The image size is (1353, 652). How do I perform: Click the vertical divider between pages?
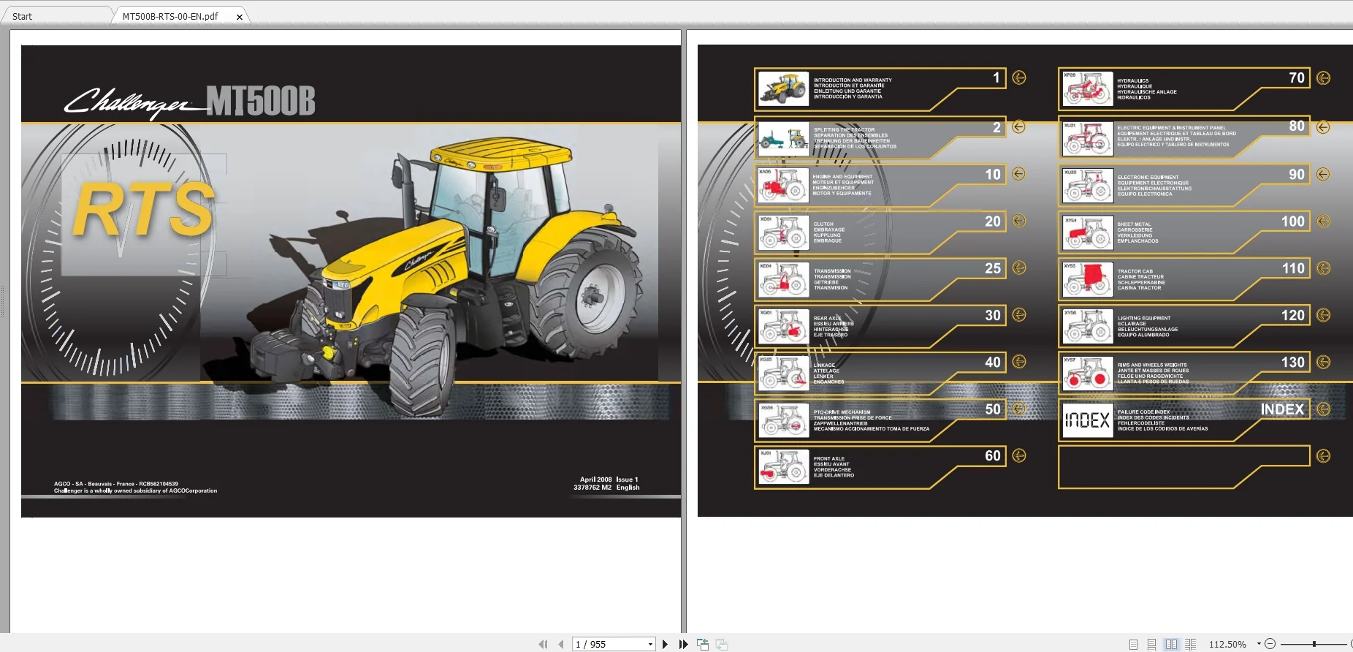click(685, 331)
